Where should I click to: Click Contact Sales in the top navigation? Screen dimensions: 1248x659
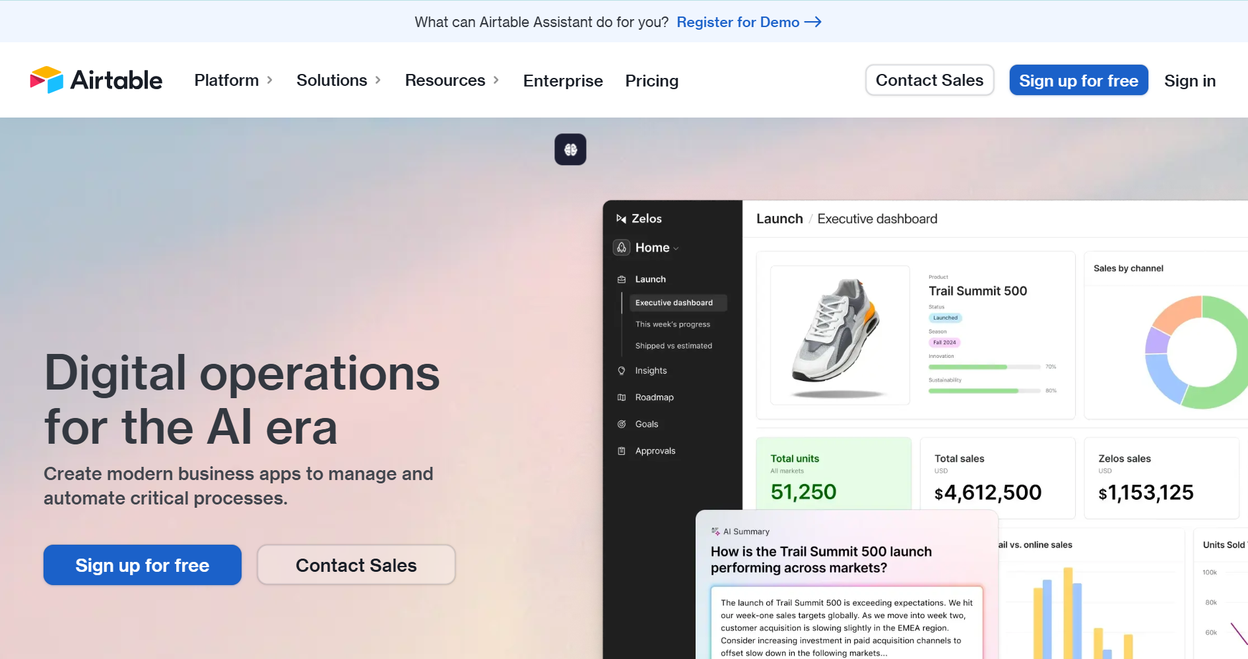point(929,80)
